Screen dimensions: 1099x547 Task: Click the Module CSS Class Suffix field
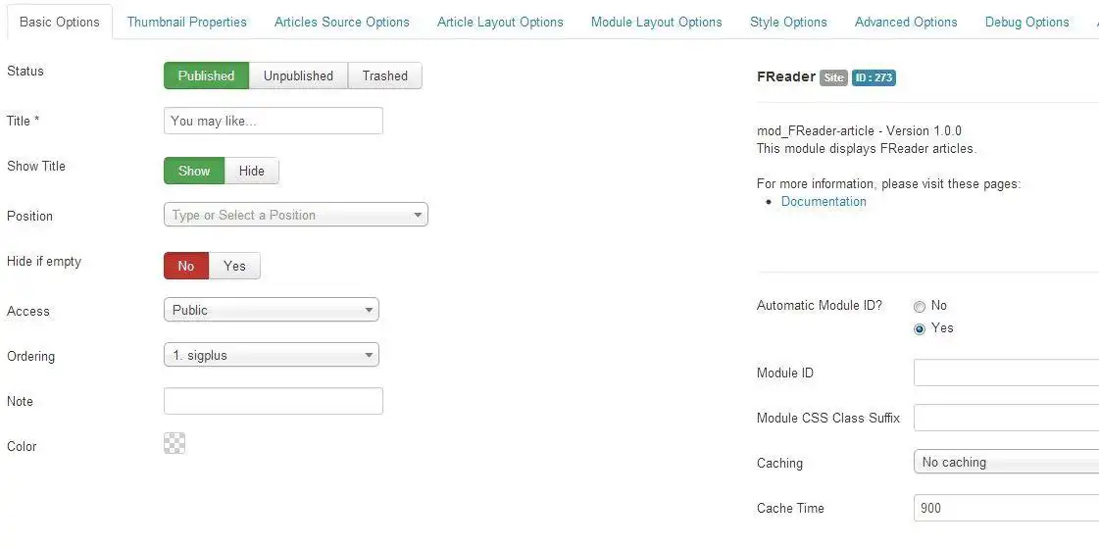point(1006,419)
